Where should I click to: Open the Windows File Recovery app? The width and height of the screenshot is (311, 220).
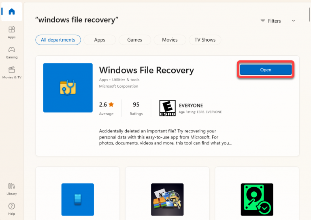266,69
